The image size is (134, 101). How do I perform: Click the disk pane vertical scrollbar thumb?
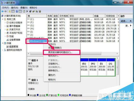coord(117,67)
